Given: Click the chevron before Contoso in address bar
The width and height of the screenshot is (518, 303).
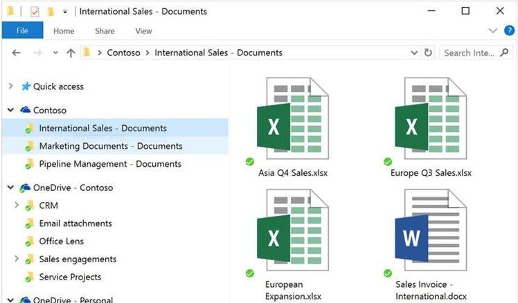Looking at the screenshot, I should point(100,53).
